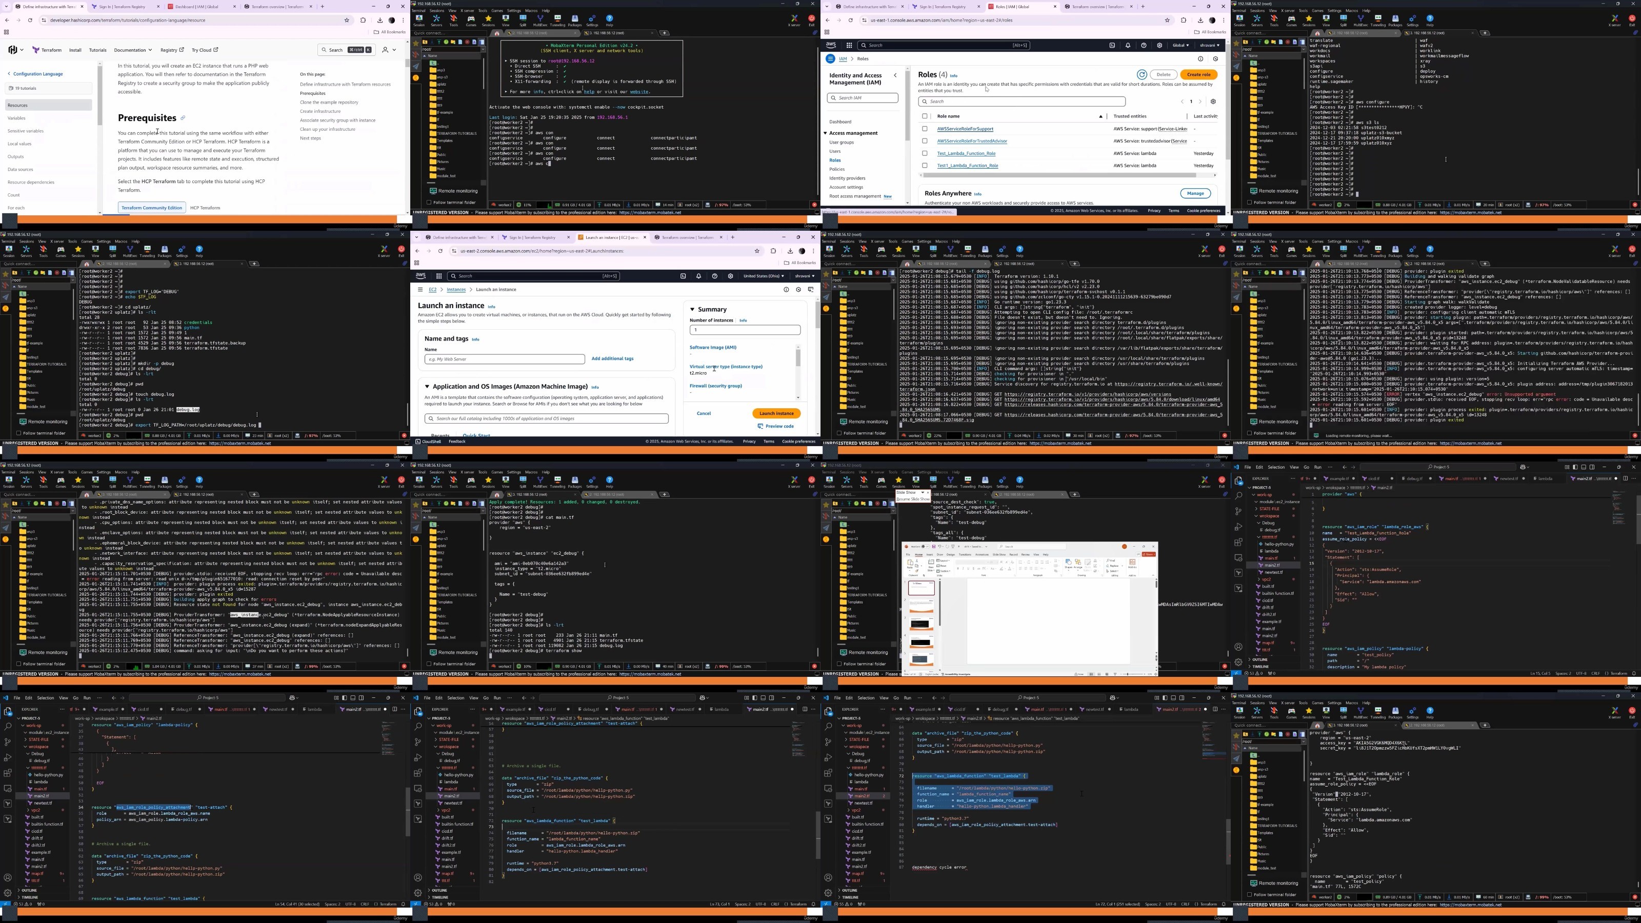The width and height of the screenshot is (1641, 923).
Task: Open Servers in the welcome-banner MobaXterm toolbar
Action: click(x=436, y=20)
